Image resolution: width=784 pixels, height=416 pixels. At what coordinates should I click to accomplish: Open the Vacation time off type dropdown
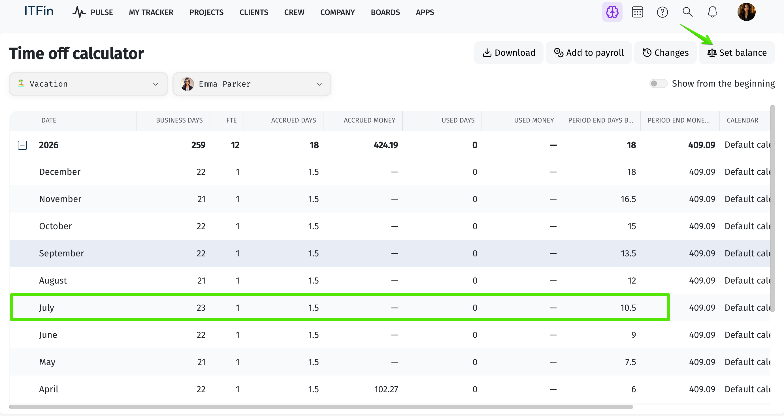click(x=88, y=84)
